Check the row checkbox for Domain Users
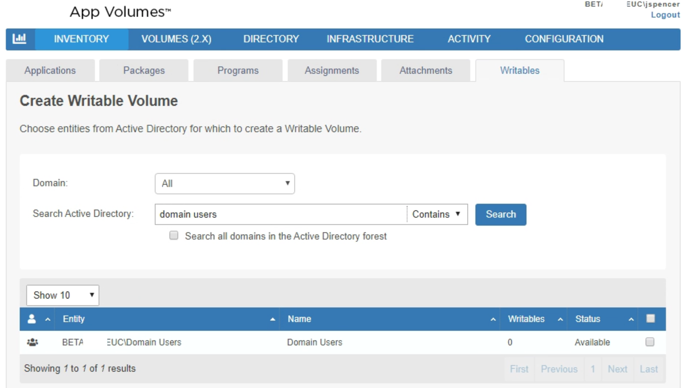Image resolution: width=684 pixels, height=388 pixels. click(651, 342)
